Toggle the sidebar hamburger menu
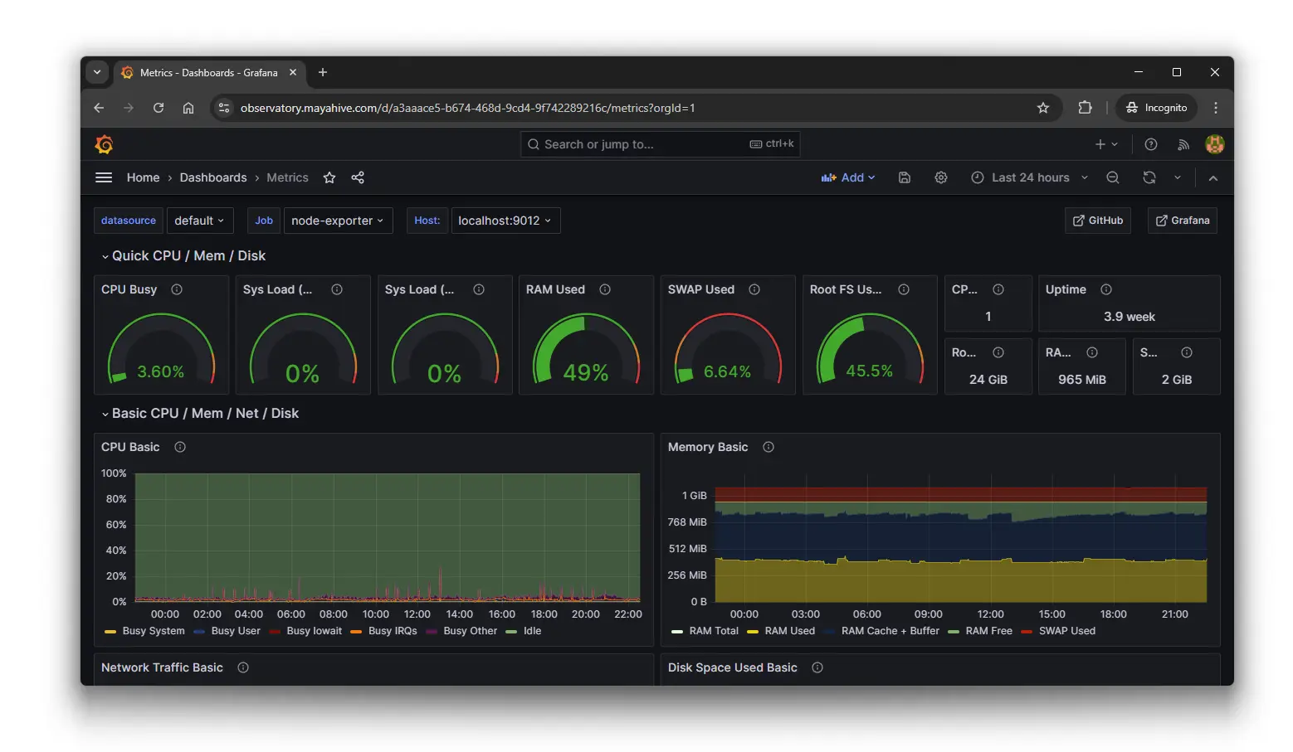1293x752 pixels. pos(104,177)
